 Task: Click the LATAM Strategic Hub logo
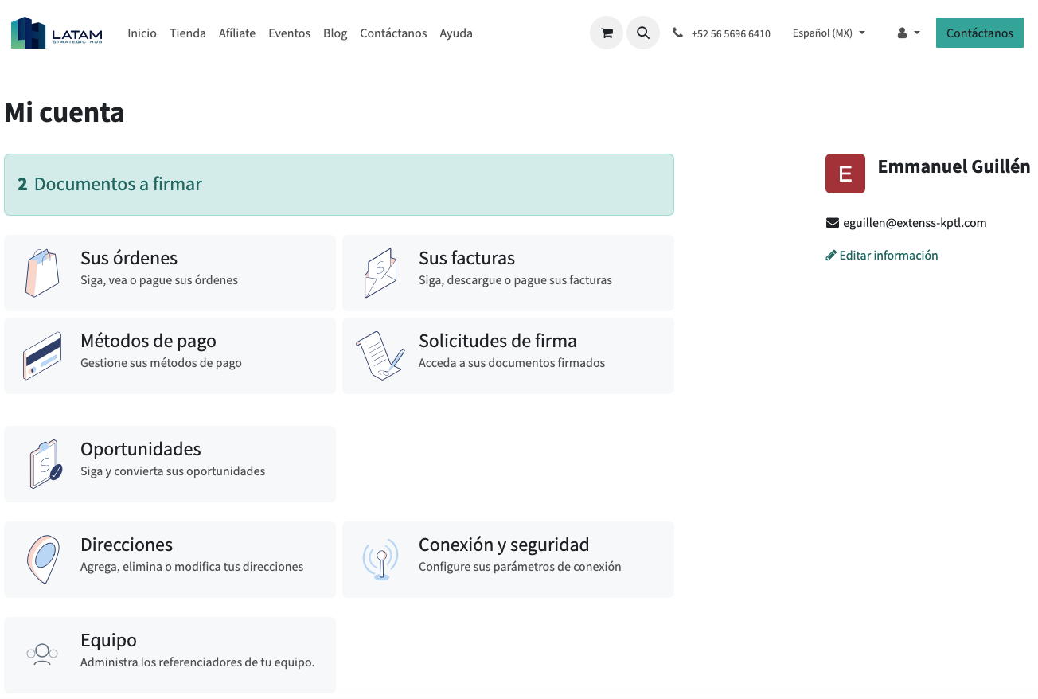(57, 33)
